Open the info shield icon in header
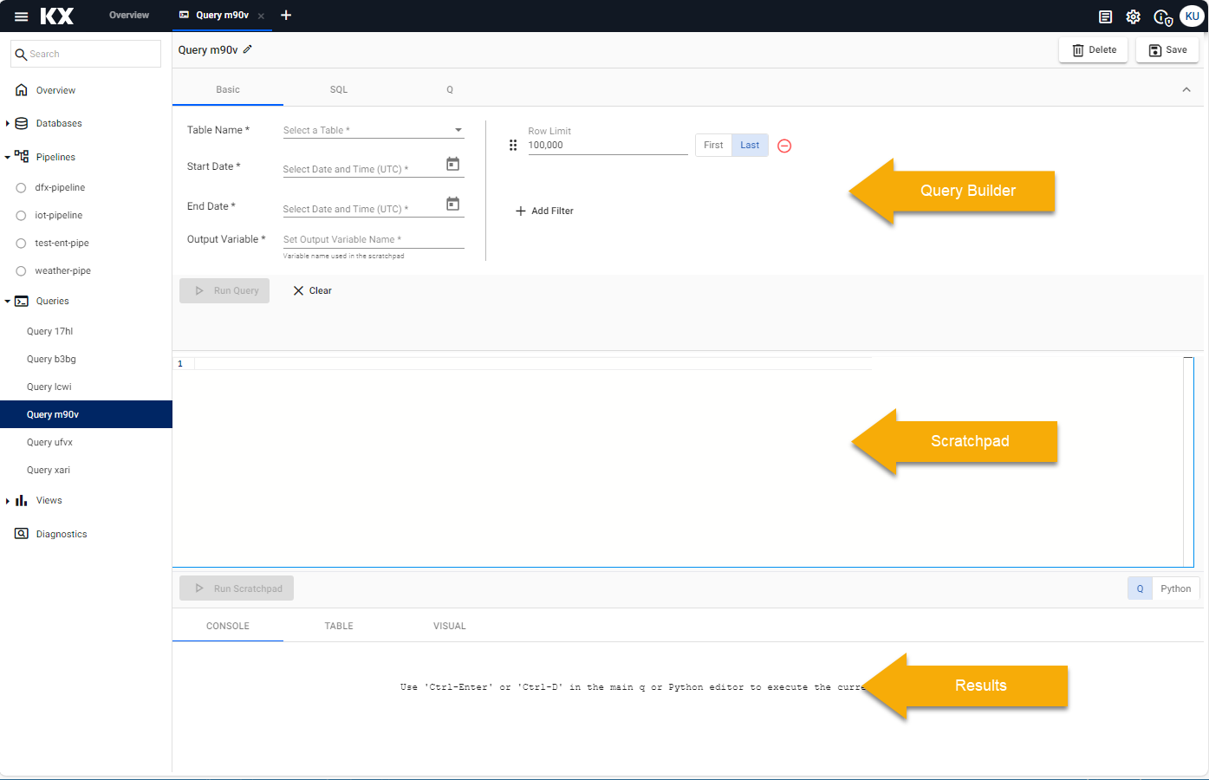 coord(1163,16)
